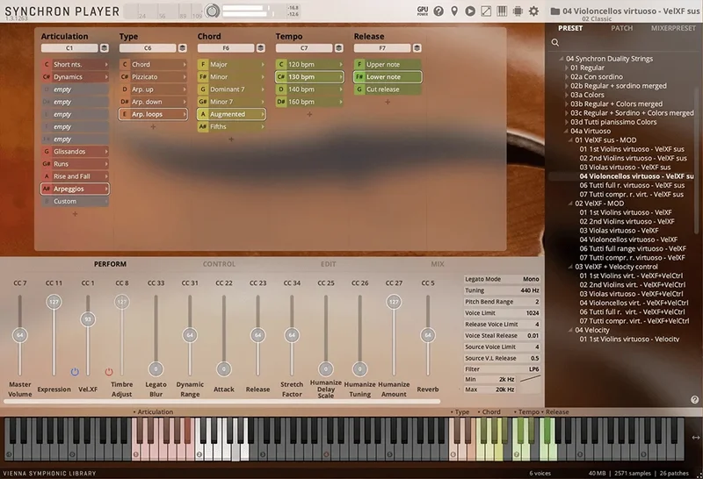703x479 pixels.
Task: Select the Rise and Fall articulation slot
Action: [75, 176]
